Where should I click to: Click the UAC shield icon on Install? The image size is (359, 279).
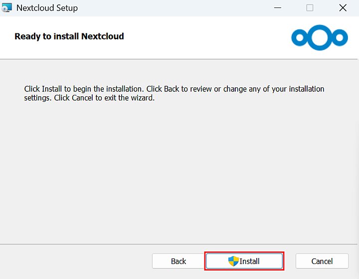point(233,261)
